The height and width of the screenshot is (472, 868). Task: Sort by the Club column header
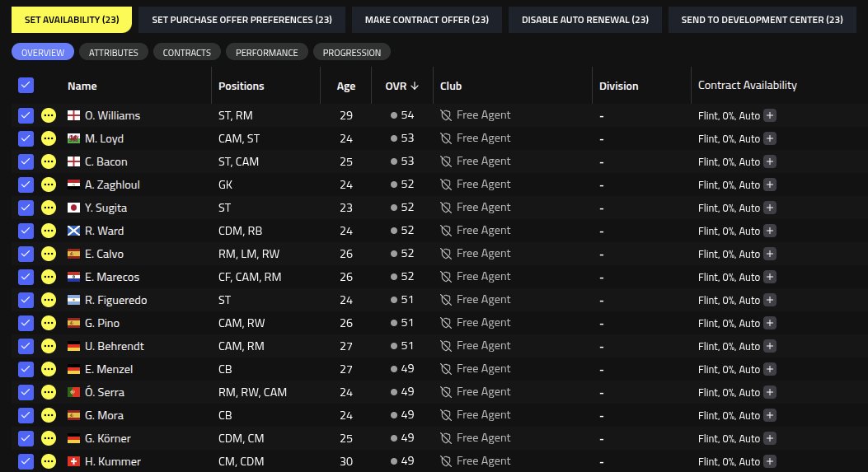point(451,86)
